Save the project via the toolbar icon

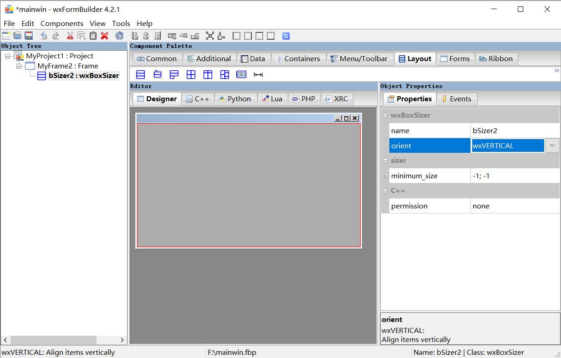[x=29, y=36]
